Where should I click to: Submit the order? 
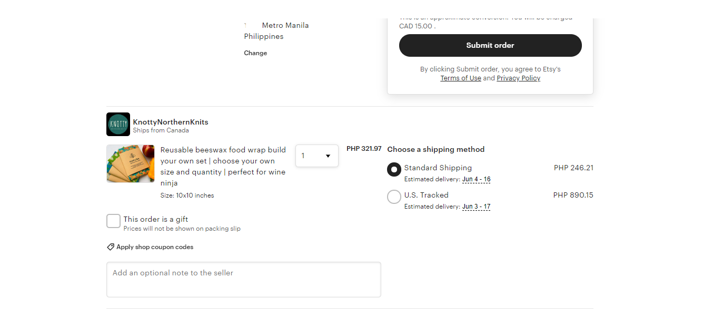[490, 45]
